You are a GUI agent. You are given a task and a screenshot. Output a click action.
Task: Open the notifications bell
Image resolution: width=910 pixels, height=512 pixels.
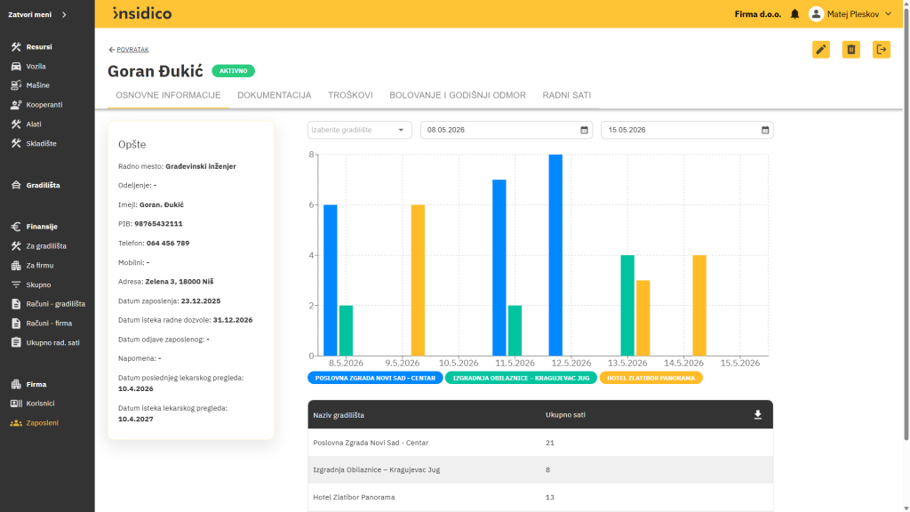click(x=794, y=14)
